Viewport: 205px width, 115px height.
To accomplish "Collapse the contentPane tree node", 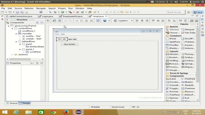I will 12,28.
